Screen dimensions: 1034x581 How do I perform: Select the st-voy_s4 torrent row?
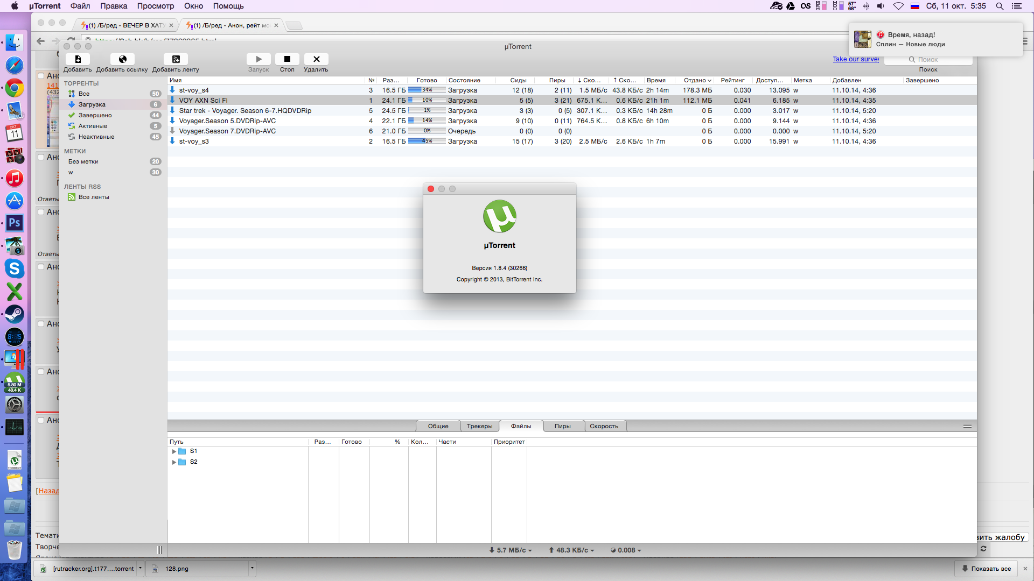pyautogui.click(x=572, y=90)
